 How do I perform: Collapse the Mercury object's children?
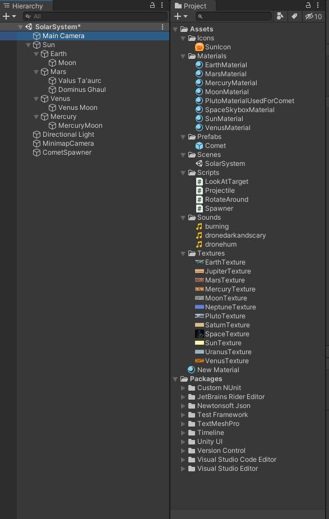click(36, 117)
